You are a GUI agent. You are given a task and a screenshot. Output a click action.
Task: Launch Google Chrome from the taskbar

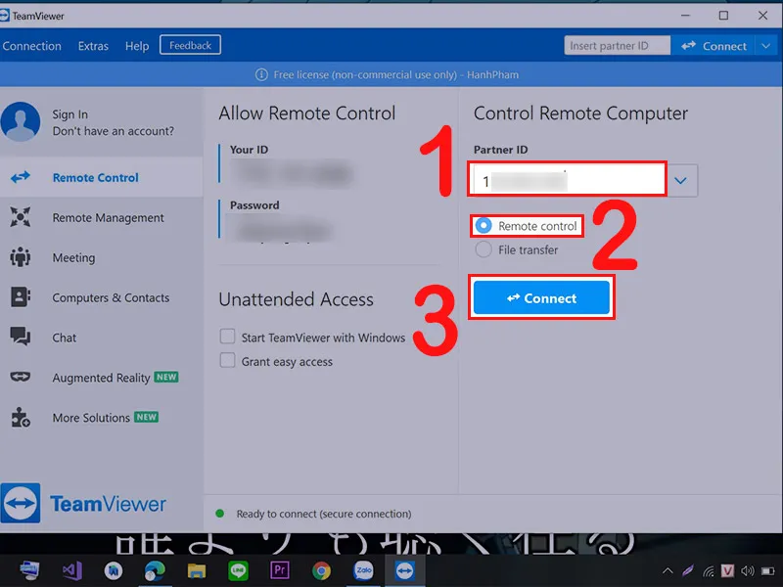click(321, 569)
